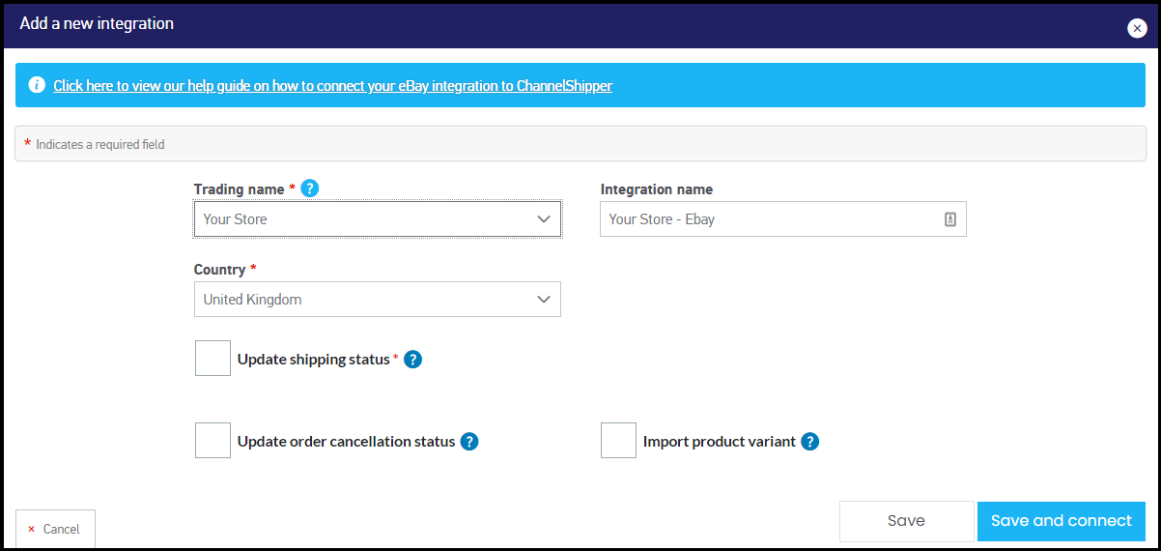This screenshot has height=551, width=1161.
Task: View help for Update order cancellation status
Action: pyautogui.click(x=469, y=442)
